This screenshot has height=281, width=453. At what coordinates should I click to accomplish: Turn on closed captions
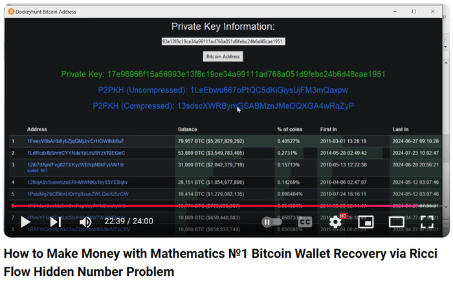click(x=305, y=221)
